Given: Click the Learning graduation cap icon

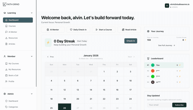Looking at the screenshot, I should pyautogui.click(x=5, y=13).
